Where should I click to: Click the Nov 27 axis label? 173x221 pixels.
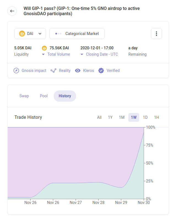pos(76,203)
